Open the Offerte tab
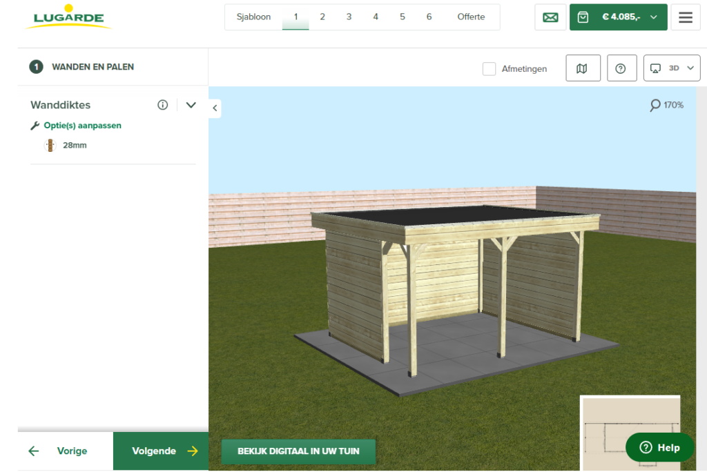707x472 pixels. (x=471, y=17)
